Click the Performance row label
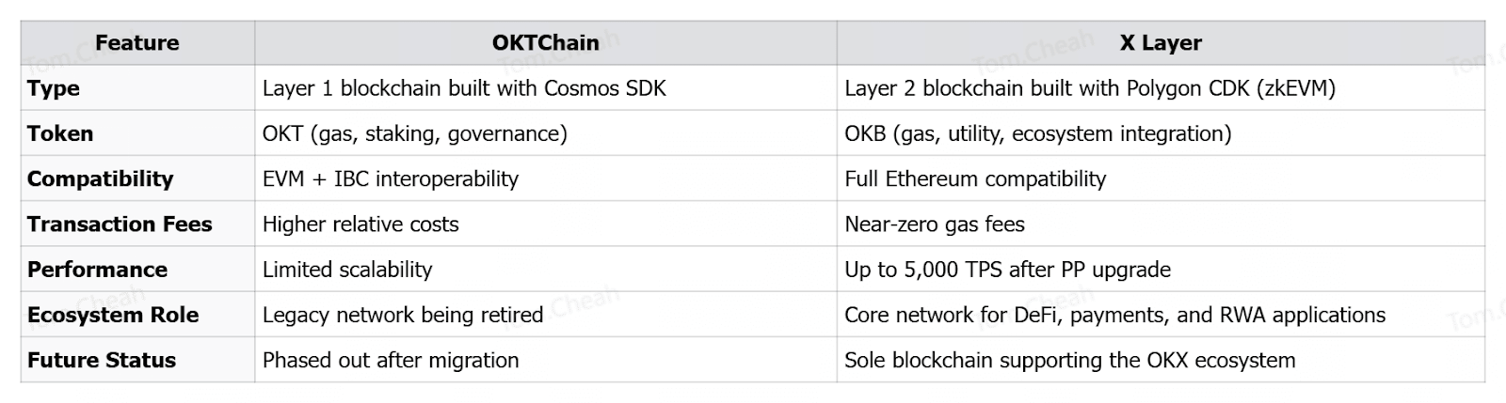Screen dimensions: 1506x403 click(97, 270)
